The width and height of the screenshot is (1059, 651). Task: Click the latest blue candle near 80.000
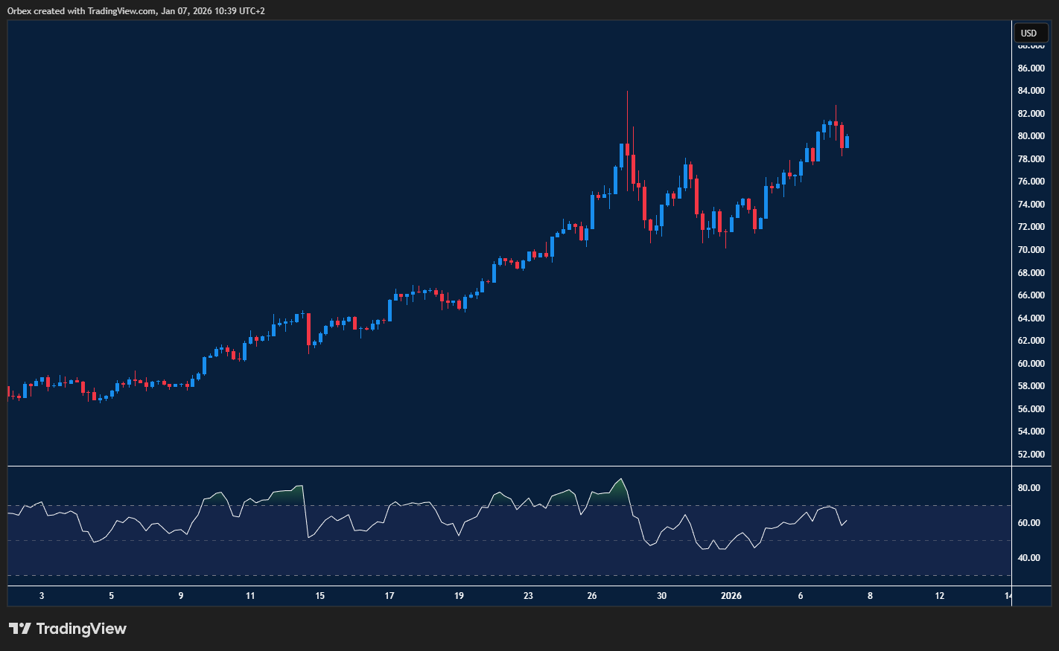pos(847,141)
